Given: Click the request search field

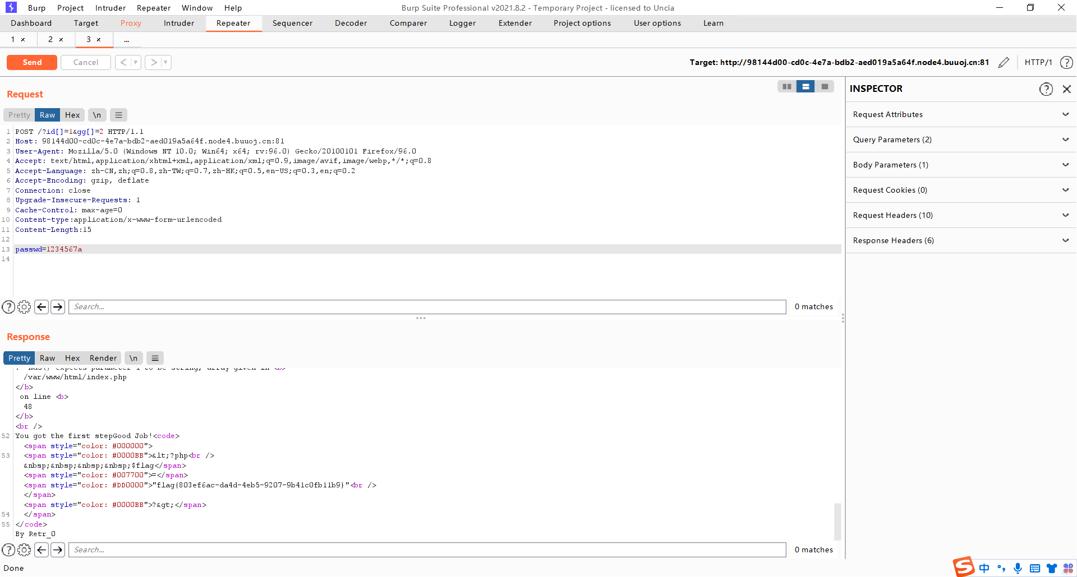Looking at the screenshot, I should click(427, 306).
